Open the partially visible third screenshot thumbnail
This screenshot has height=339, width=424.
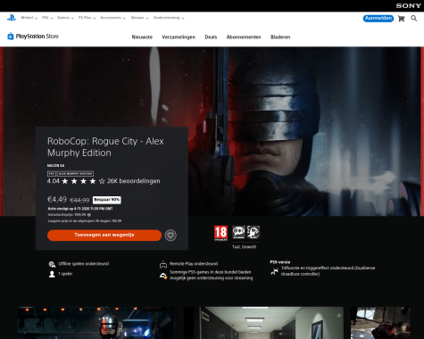380,323
